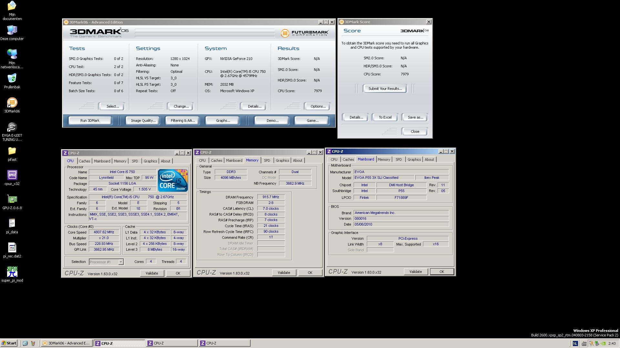620x348 pixels.
Task: Click DRAM Frequency value 915.7 MHz
Action: (x=271, y=197)
